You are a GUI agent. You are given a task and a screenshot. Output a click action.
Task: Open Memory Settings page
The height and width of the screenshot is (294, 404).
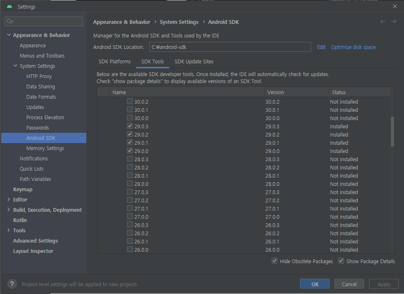coord(45,148)
